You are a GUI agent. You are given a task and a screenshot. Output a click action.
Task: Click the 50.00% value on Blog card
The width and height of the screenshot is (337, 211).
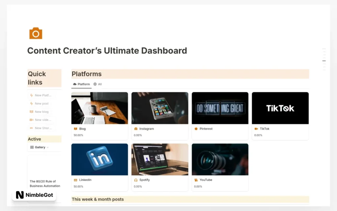78,135
